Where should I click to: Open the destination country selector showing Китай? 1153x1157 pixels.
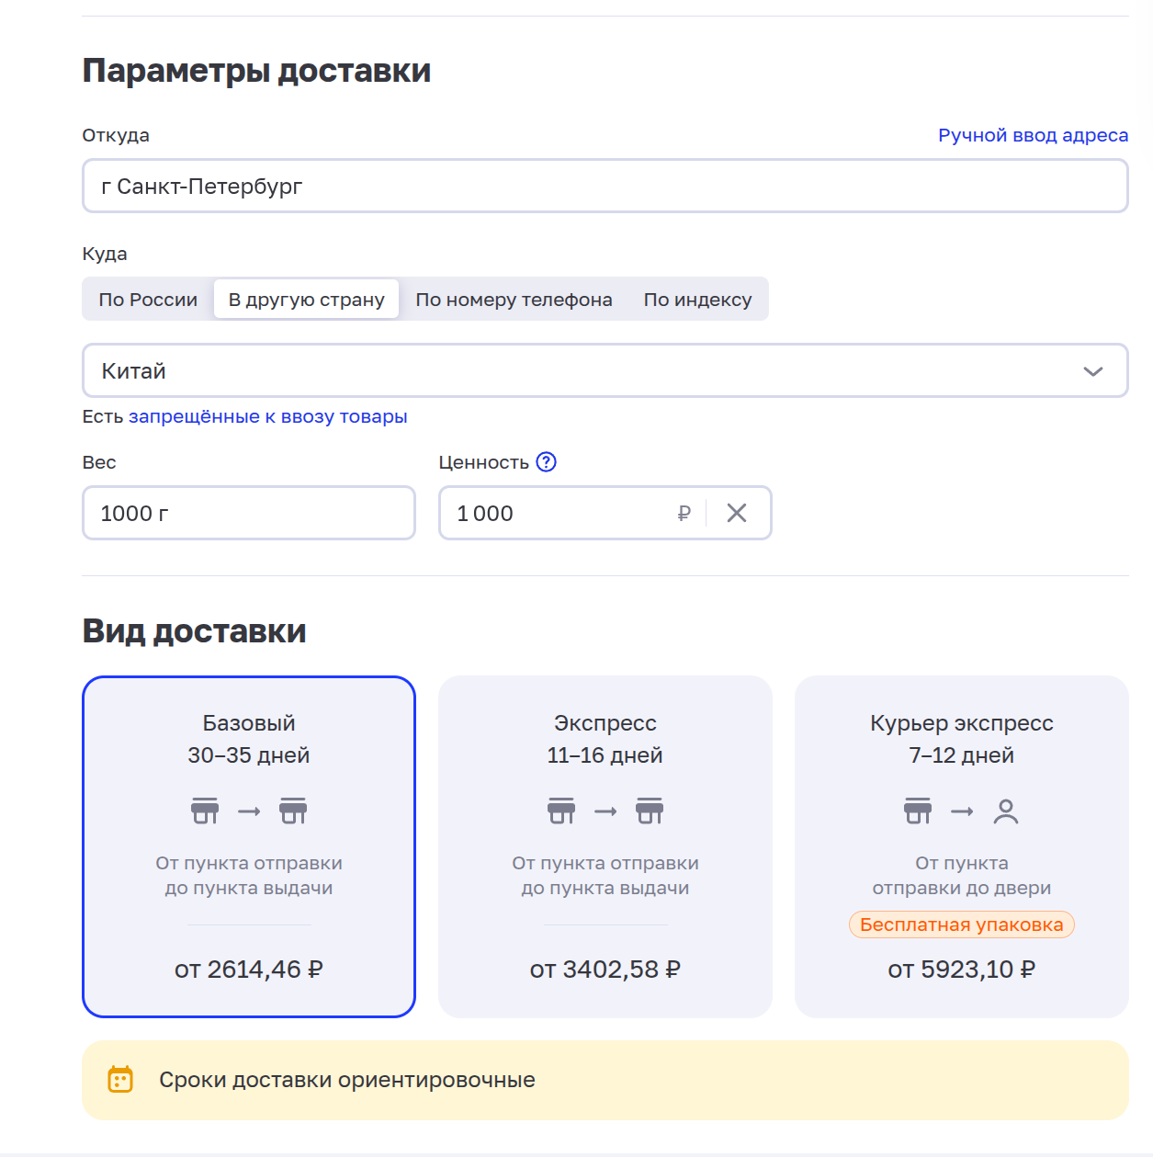[588, 371]
